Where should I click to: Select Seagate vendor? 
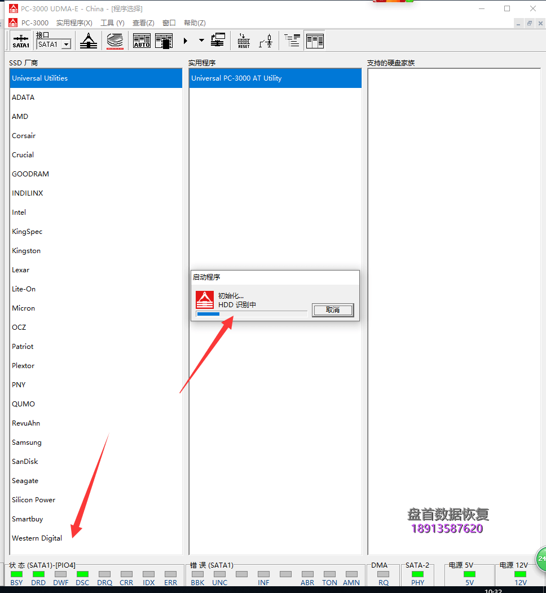tap(96, 481)
